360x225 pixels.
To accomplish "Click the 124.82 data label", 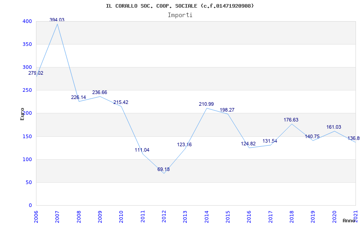I will coord(248,144).
